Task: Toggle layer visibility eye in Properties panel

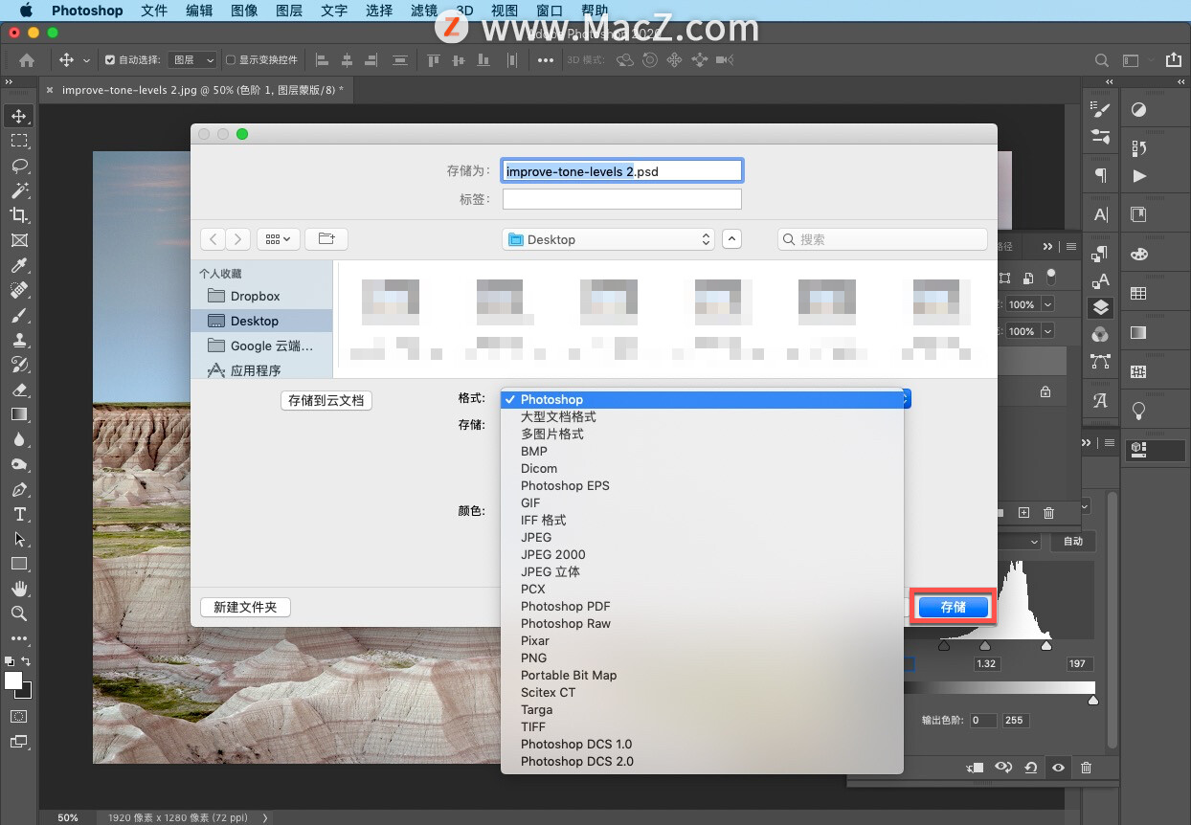Action: (1058, 768)
